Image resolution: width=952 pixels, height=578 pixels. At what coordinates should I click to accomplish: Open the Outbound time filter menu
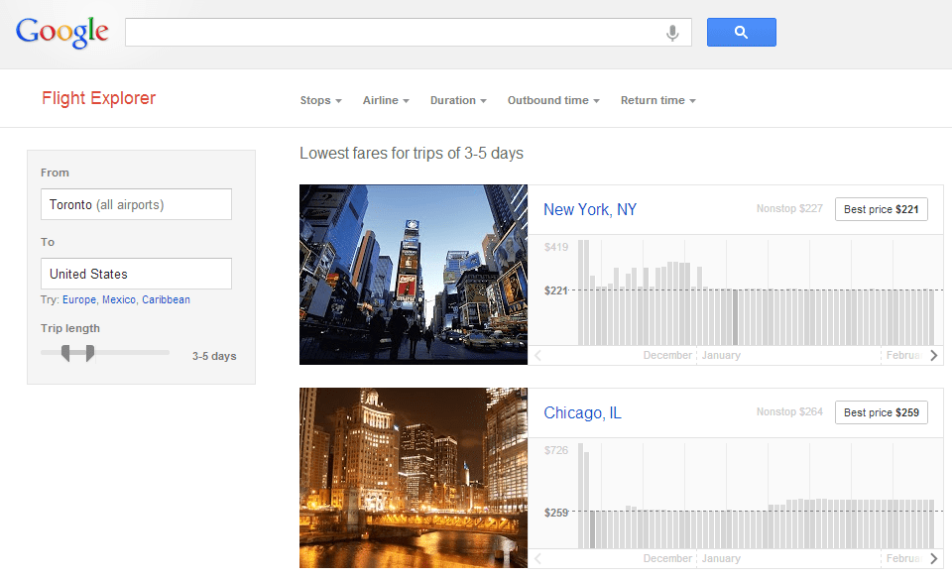552,99
